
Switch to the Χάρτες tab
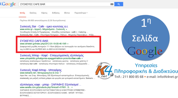tap(44, 13)
